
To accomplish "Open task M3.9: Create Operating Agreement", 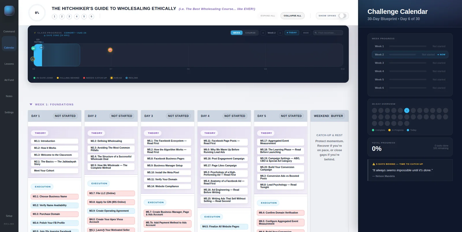I will (x=111, y=211).
